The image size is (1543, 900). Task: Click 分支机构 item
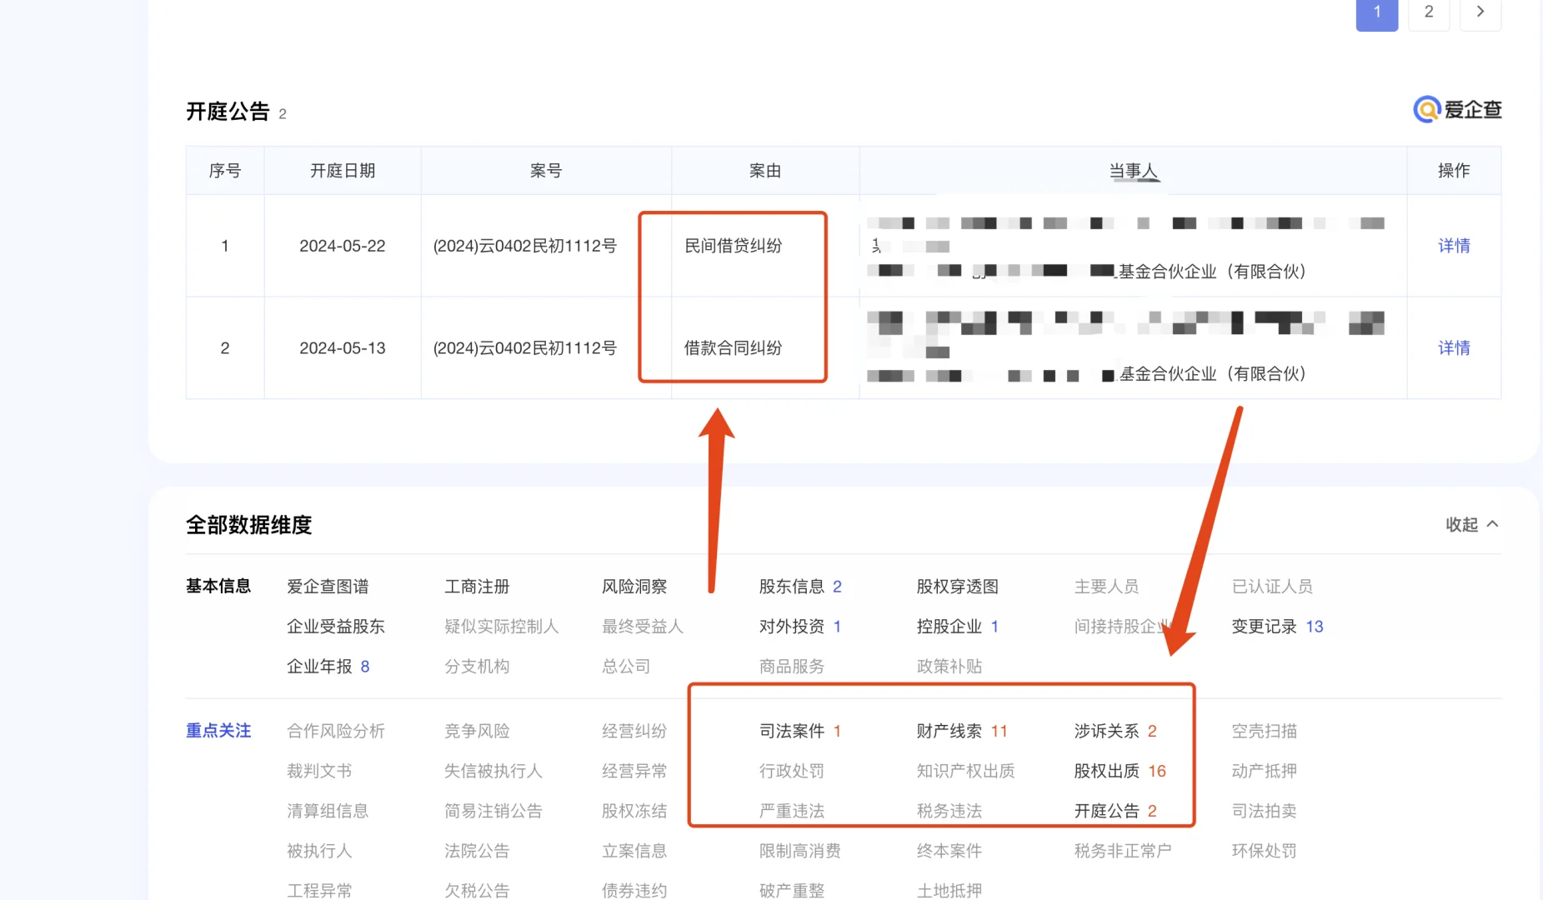[477, 667]
